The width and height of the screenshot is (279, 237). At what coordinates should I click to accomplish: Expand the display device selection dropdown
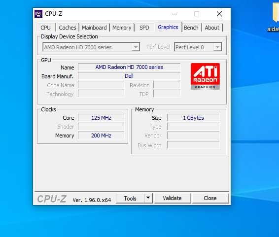click(x=136, y=47)
